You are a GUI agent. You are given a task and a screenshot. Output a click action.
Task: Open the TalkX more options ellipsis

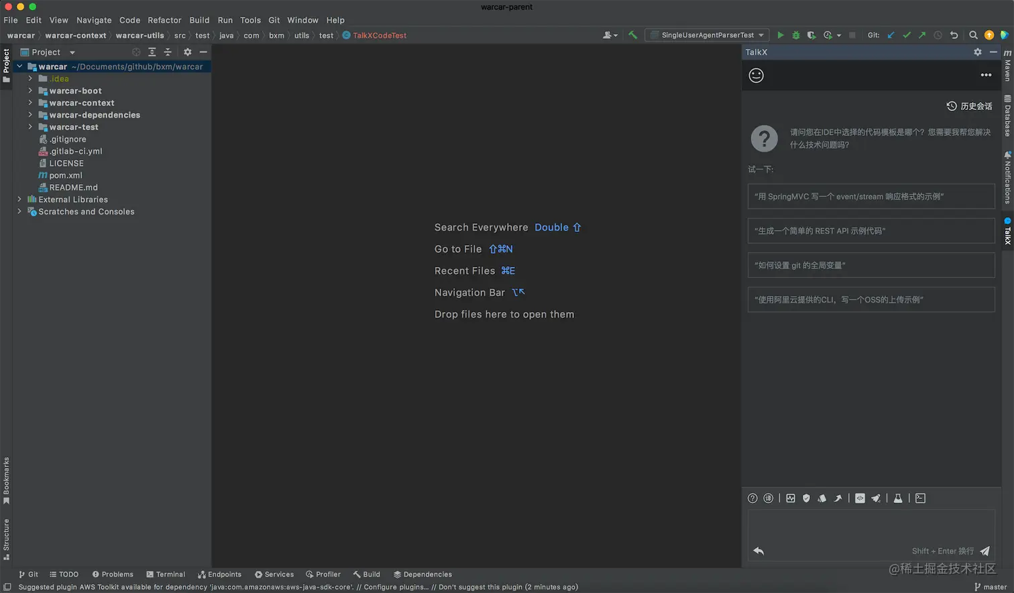pyautogui.click(x=986, y=75)
